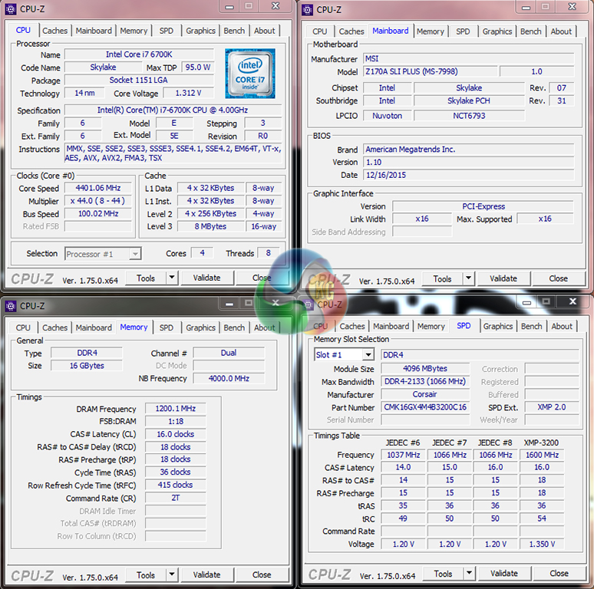Open Tools dropdown arrow in Mainboard window
Image resolution: width=594 pixels, height=589 pixels.
click(x=469, y=278)
